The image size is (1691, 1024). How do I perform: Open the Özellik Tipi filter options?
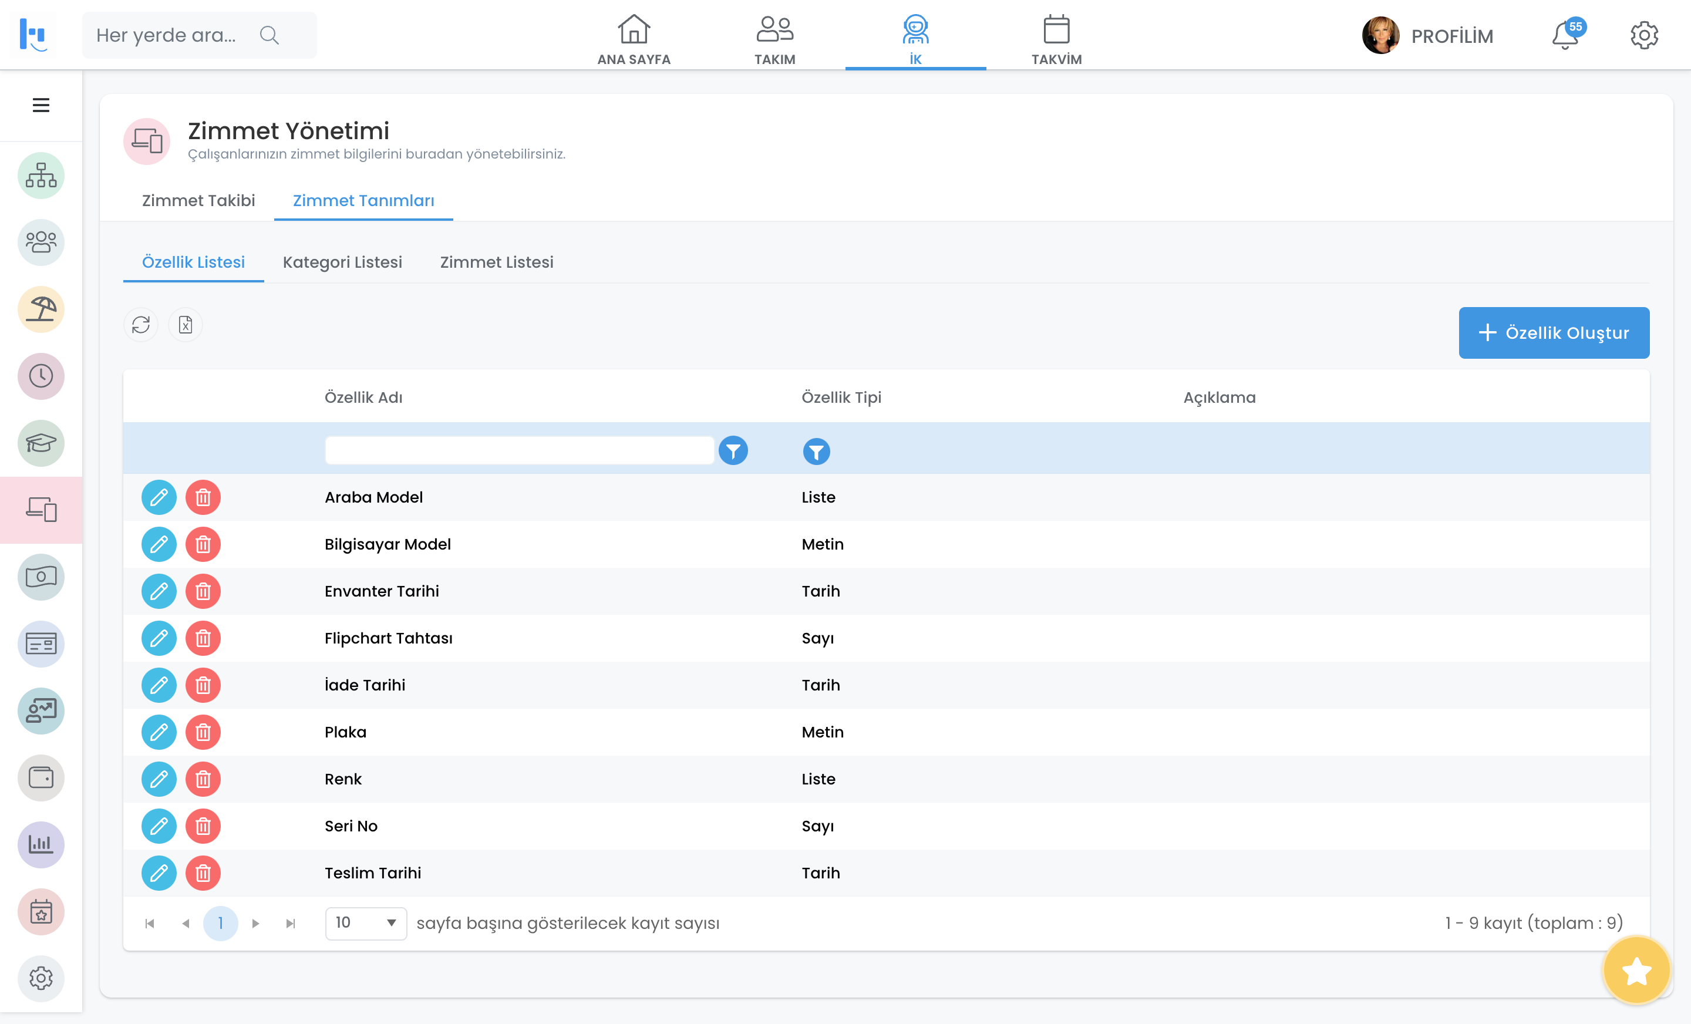click(x=816, y=452)
